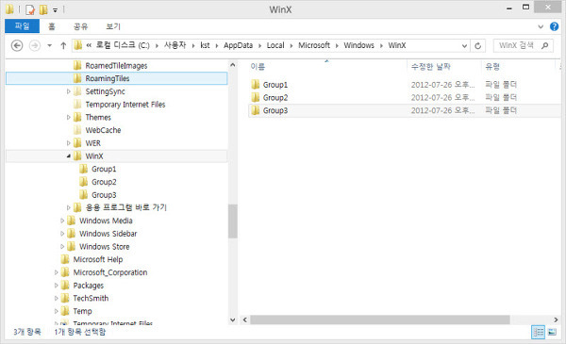Expand the Packages tree node
The image size is (566, 344).
(x=56, y=286)
